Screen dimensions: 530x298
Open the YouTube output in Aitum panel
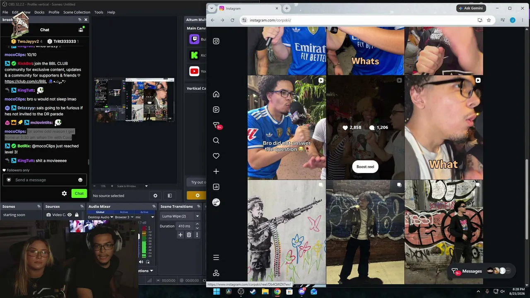195,71
